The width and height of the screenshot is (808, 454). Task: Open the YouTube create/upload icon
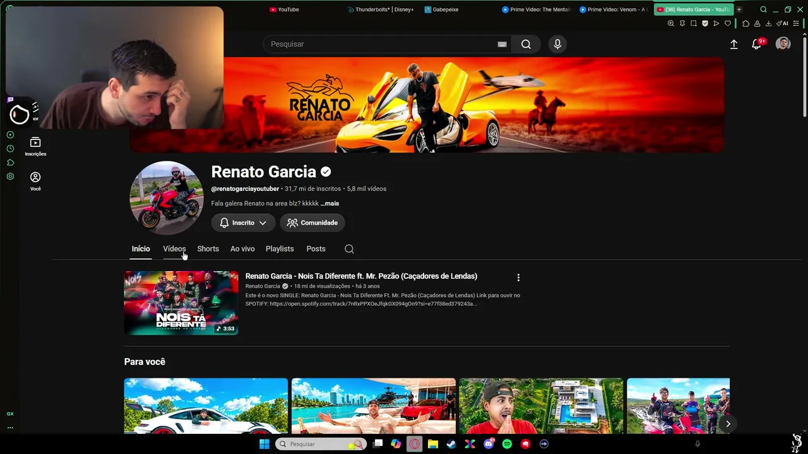coord(734,44)
